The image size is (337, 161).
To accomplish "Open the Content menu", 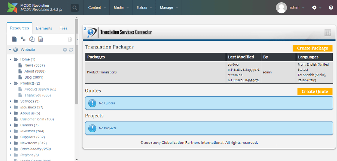I will [x=97, y=7].
